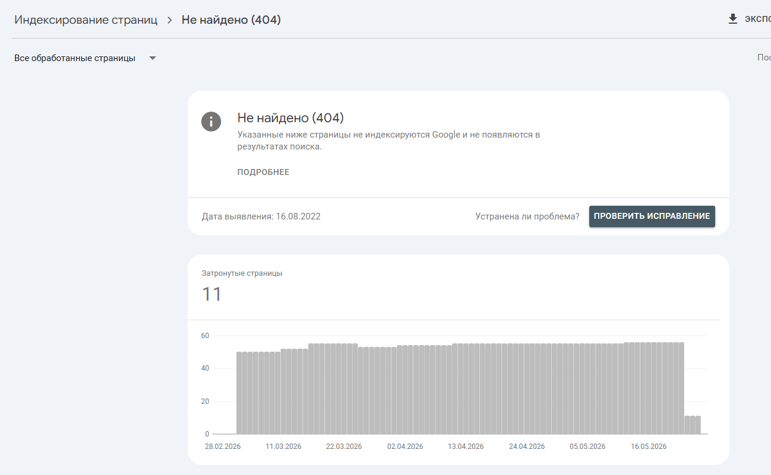Click the last short bar in the chart
This screenshot has height=475, width=771.
coord(698,425)
